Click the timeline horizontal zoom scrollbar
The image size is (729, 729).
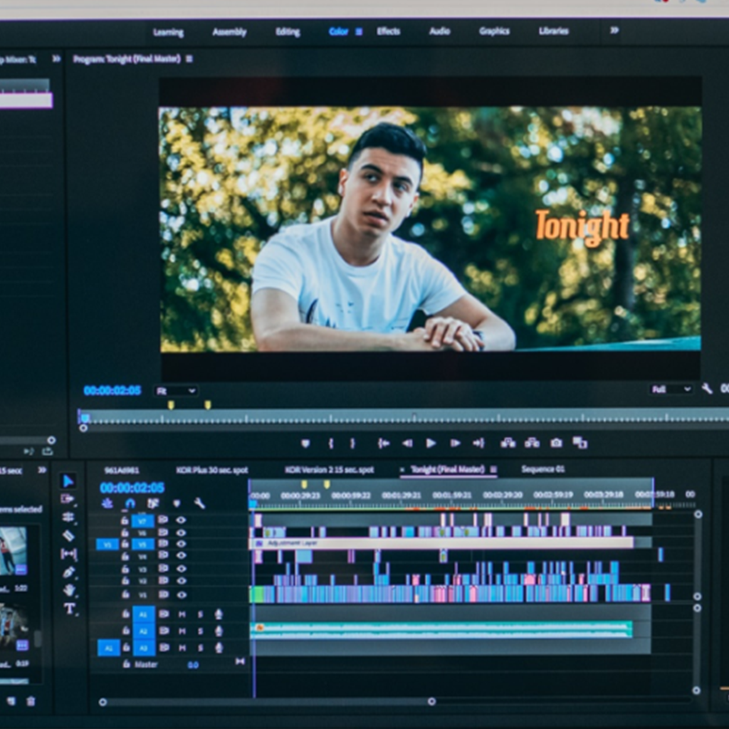pos(267,702)
